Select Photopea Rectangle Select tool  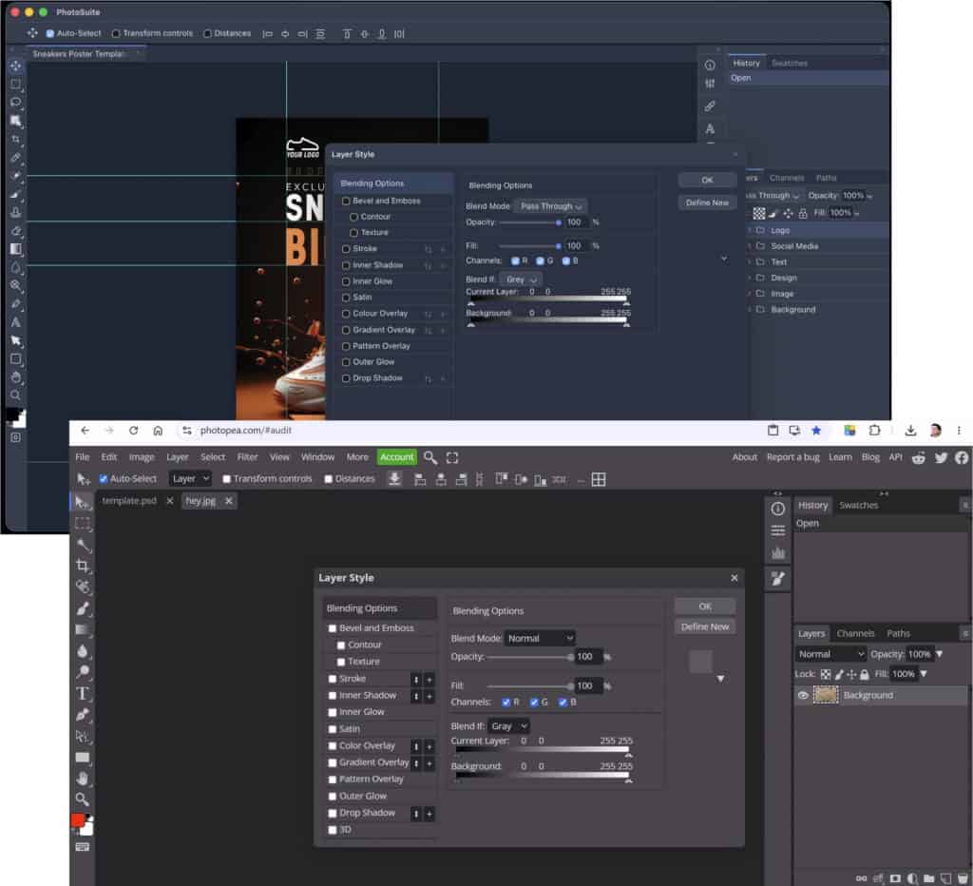coord(83,524)
